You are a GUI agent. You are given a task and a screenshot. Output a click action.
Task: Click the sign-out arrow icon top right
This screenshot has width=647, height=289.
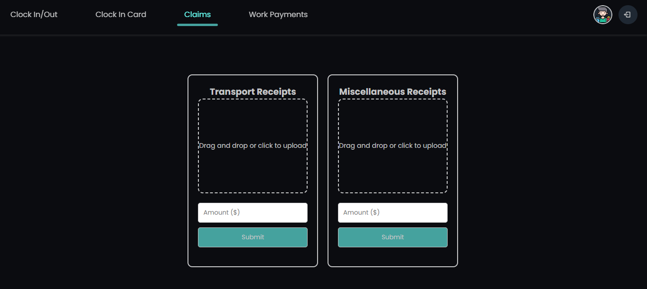tap(628, 15)
